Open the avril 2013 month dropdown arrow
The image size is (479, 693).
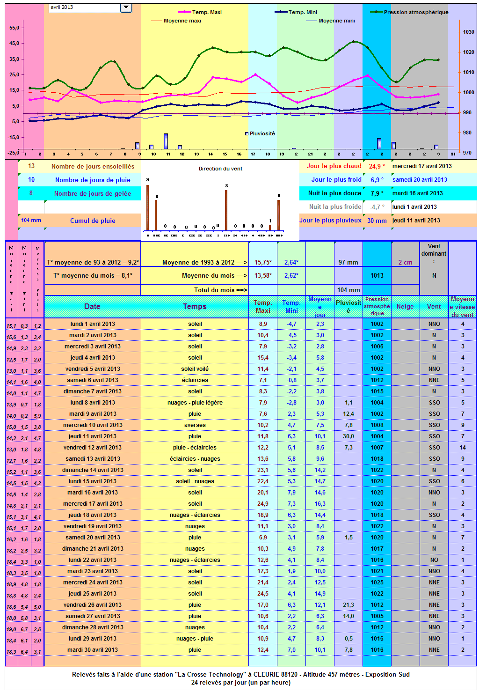tap(126, 7)
